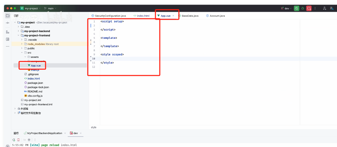This screenshot has width=337, height=147.
Task: Click the red Stop button with badge 2
Action: click(x=309, y=8)
